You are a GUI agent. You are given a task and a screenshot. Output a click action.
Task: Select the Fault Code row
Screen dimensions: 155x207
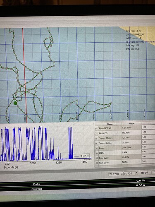(125, 162)
